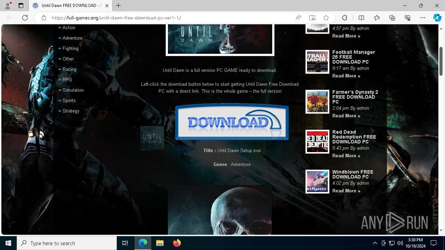Open Settings and more menu
The width and height of the screenshot is (445, 250).
click(x=423, y=18)
